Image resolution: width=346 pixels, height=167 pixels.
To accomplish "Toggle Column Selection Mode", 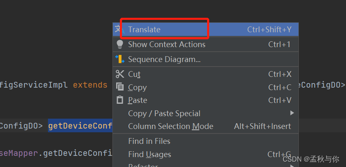I will [171, 126].
